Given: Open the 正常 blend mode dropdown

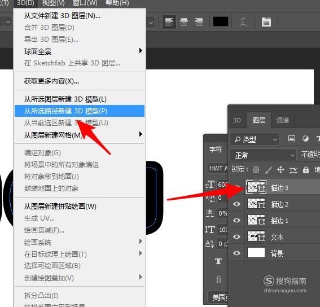Looking at the screenshot, I should coord(263,155).
